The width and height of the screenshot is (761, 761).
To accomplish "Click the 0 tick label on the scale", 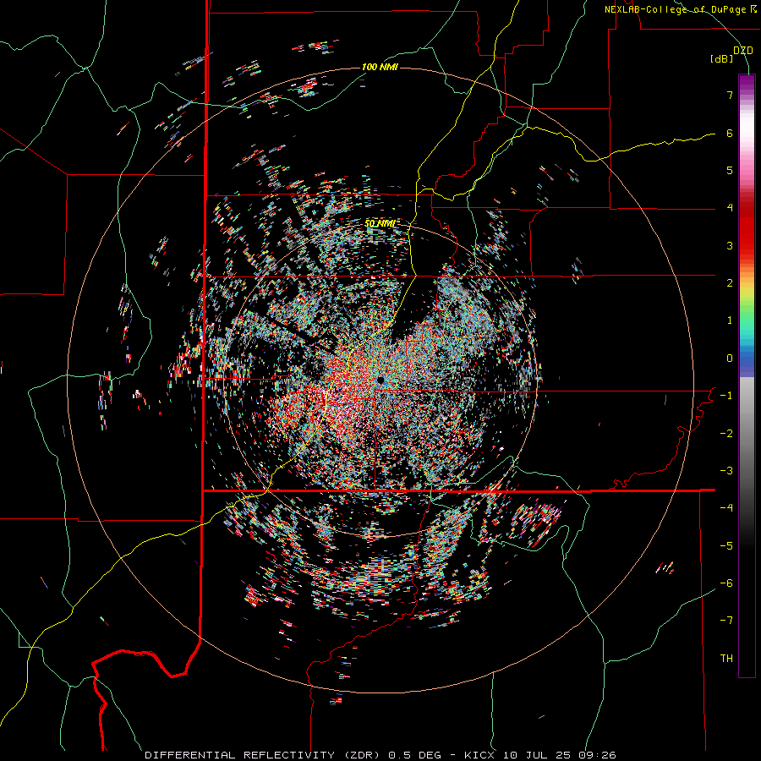I will point(730,359).
